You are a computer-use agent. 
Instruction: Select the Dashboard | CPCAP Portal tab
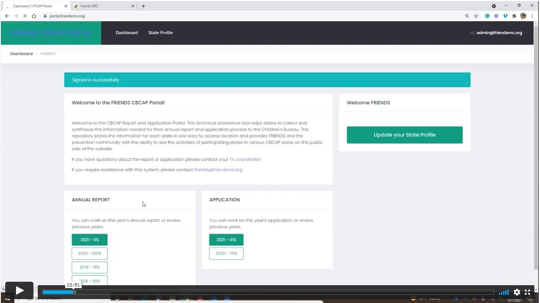pos(36,6)
